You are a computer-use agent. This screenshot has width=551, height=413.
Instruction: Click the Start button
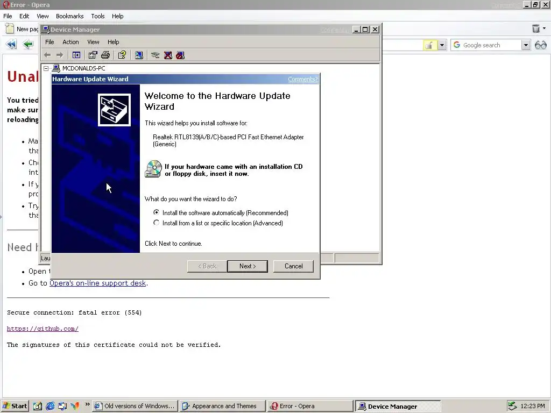click(x=15, y=406)
